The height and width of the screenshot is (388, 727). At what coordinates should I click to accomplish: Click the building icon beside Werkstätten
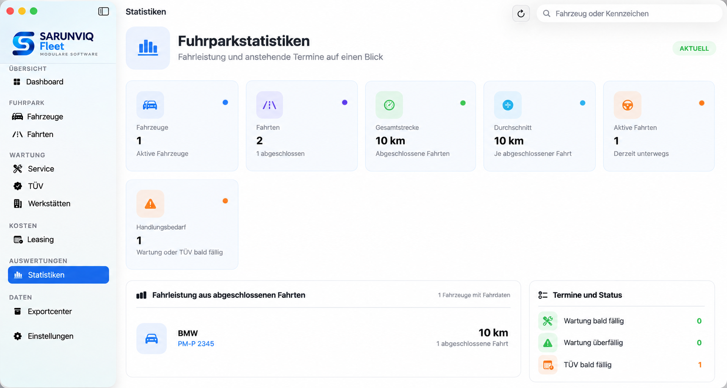(x=18, y=203)
